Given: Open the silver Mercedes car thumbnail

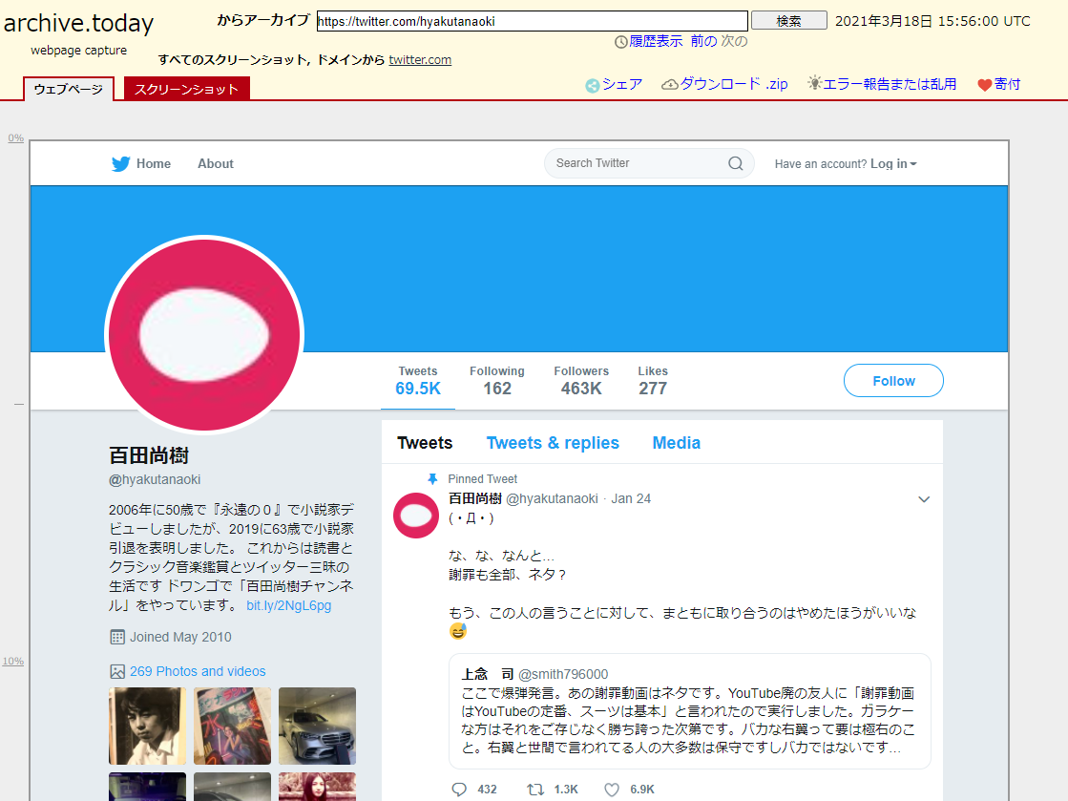Looking at the screenshot, I should [318, 727].
